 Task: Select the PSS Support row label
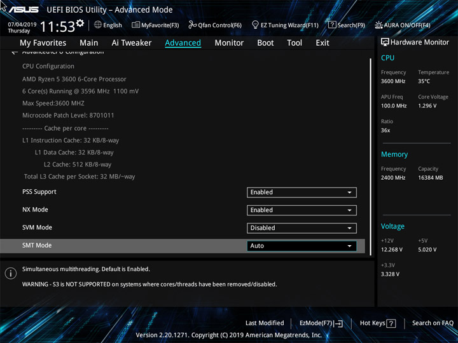pyautogui.click(x=39, y=192)
